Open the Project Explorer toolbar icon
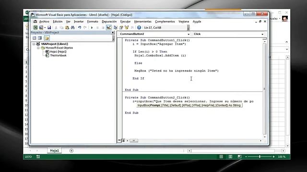The image size is (307, 172). [115, 28]
